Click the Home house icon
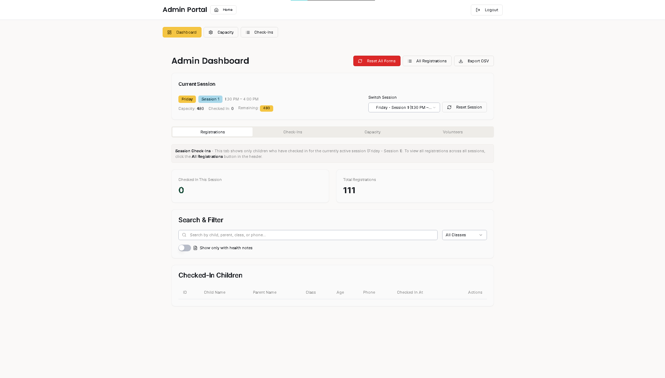 click(216, 10)
